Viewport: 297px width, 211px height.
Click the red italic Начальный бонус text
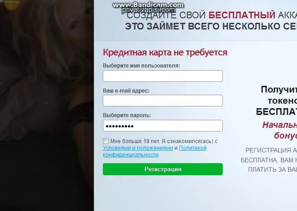(x=280, y=130)
